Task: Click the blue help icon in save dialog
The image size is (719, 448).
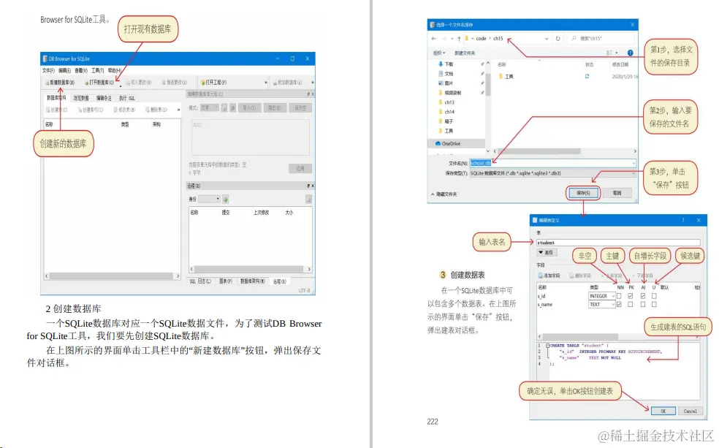Action: (x=630, y=53)
